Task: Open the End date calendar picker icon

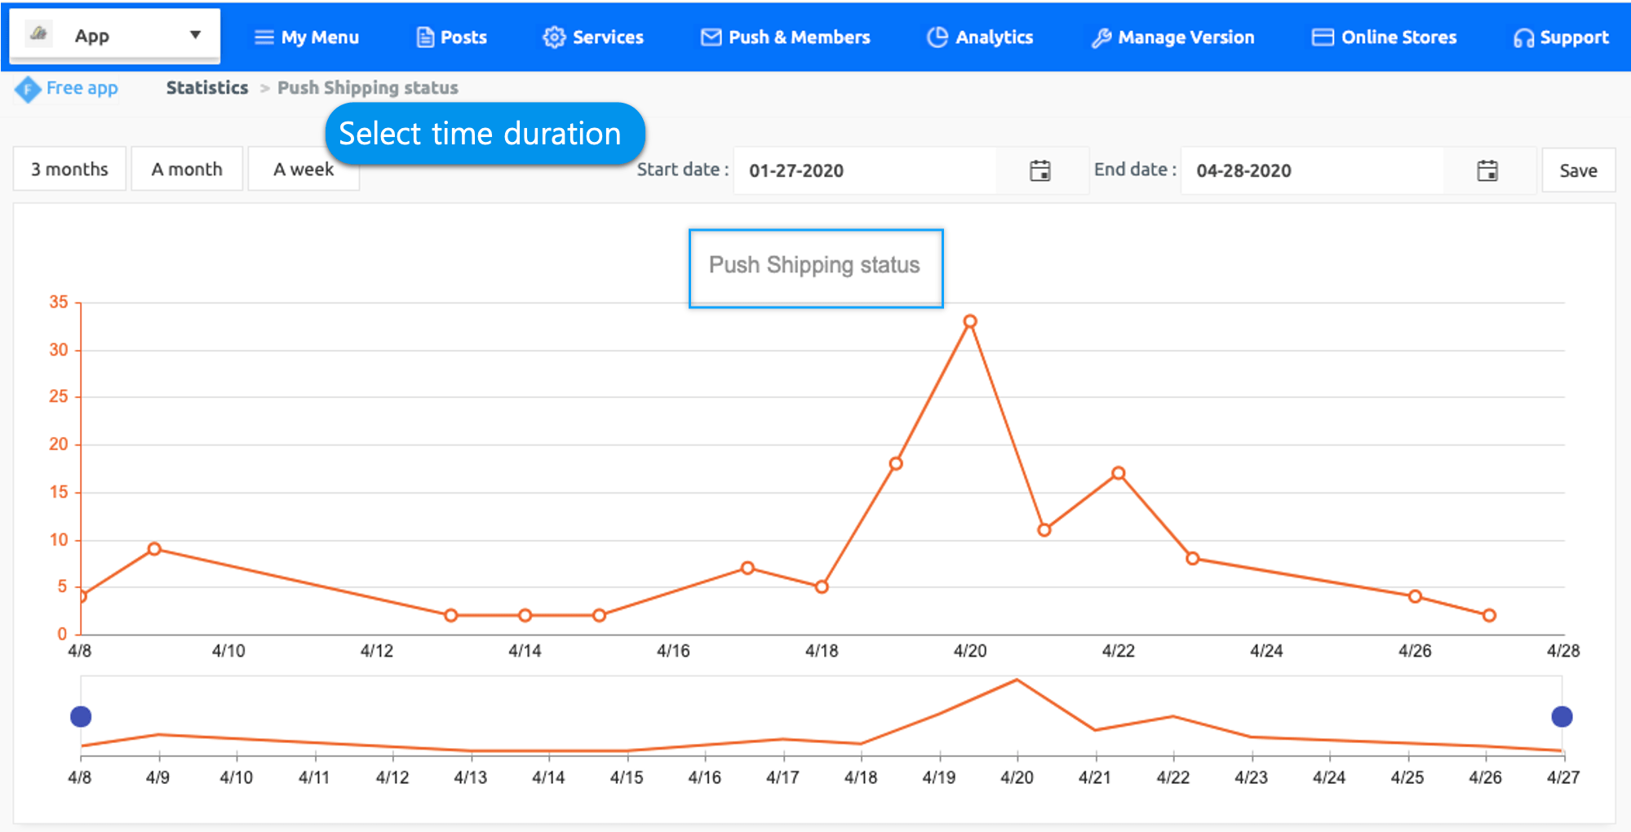Action: click(1487, 170)
